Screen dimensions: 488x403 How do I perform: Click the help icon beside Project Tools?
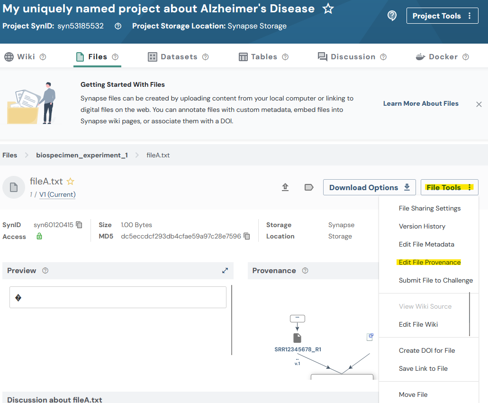[392, 16]
